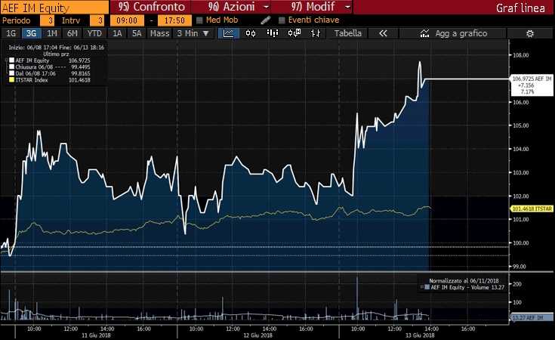
Task: Pick the HLC bar chart icon
Action: click(x=316, y=33)
